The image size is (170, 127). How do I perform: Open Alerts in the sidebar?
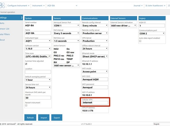(2, 23)
